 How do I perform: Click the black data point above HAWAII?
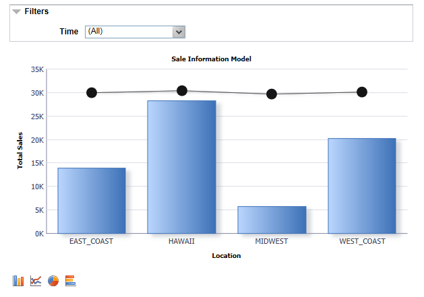182,90
